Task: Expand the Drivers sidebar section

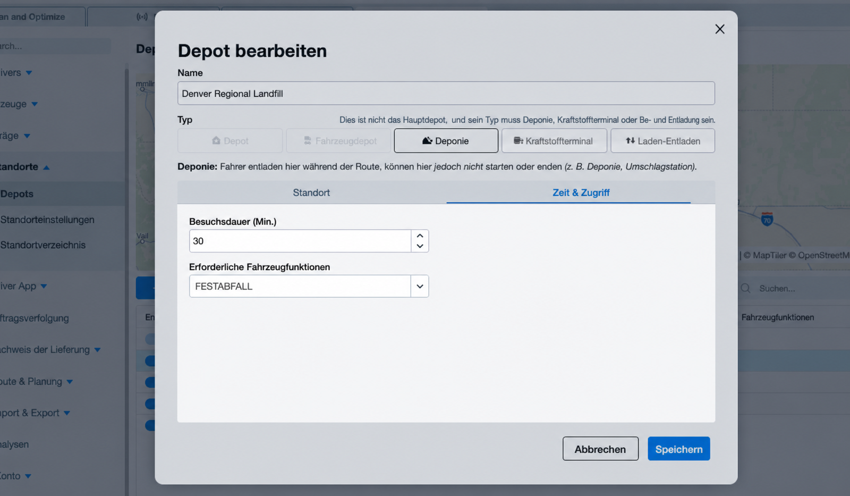Action: tap(29, 73)
